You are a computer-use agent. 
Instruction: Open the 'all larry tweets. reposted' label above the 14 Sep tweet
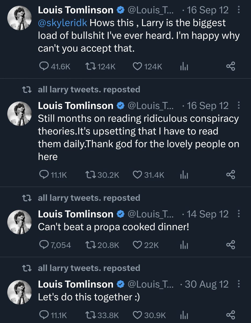[x=89, y=198]
